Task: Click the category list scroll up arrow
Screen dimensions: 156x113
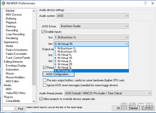Action: (34, 11)
